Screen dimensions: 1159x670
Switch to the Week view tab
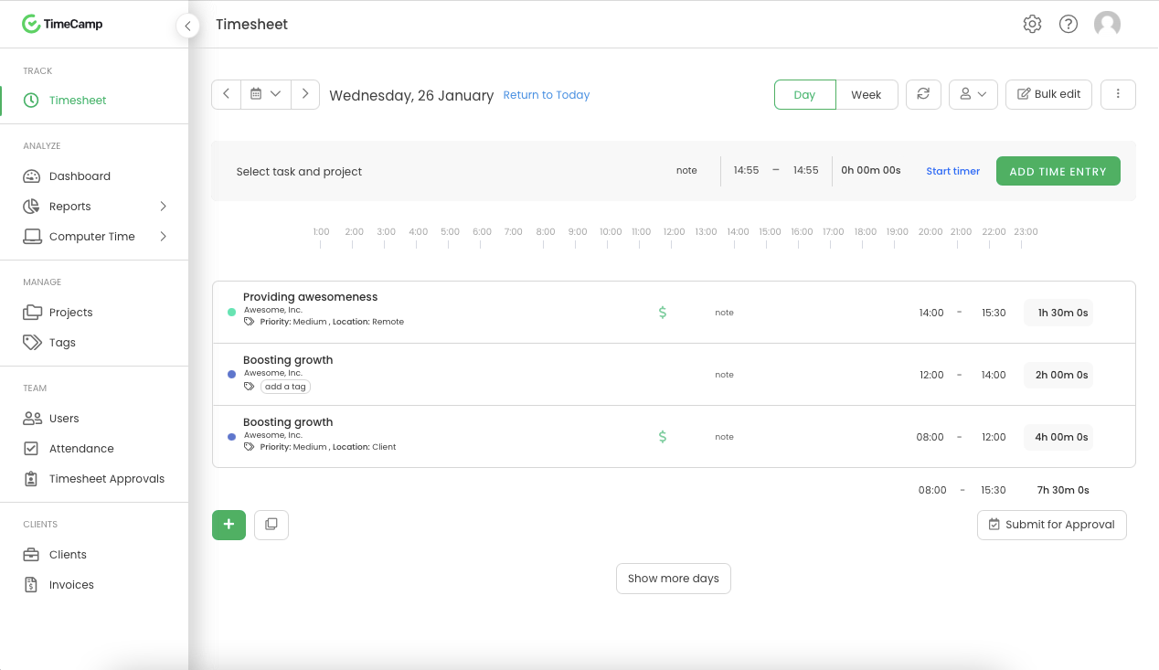[x=867, y=94]
